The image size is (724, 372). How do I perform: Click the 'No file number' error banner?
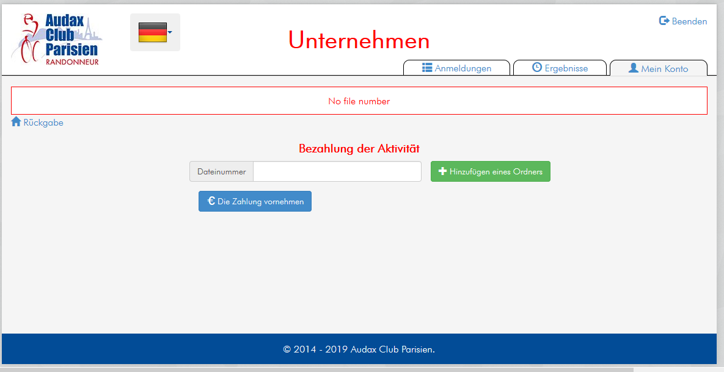(359, 101)
